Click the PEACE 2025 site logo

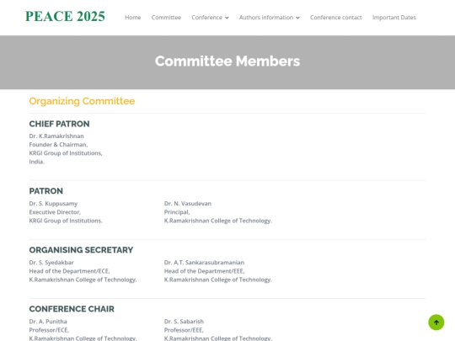point(65,16)
